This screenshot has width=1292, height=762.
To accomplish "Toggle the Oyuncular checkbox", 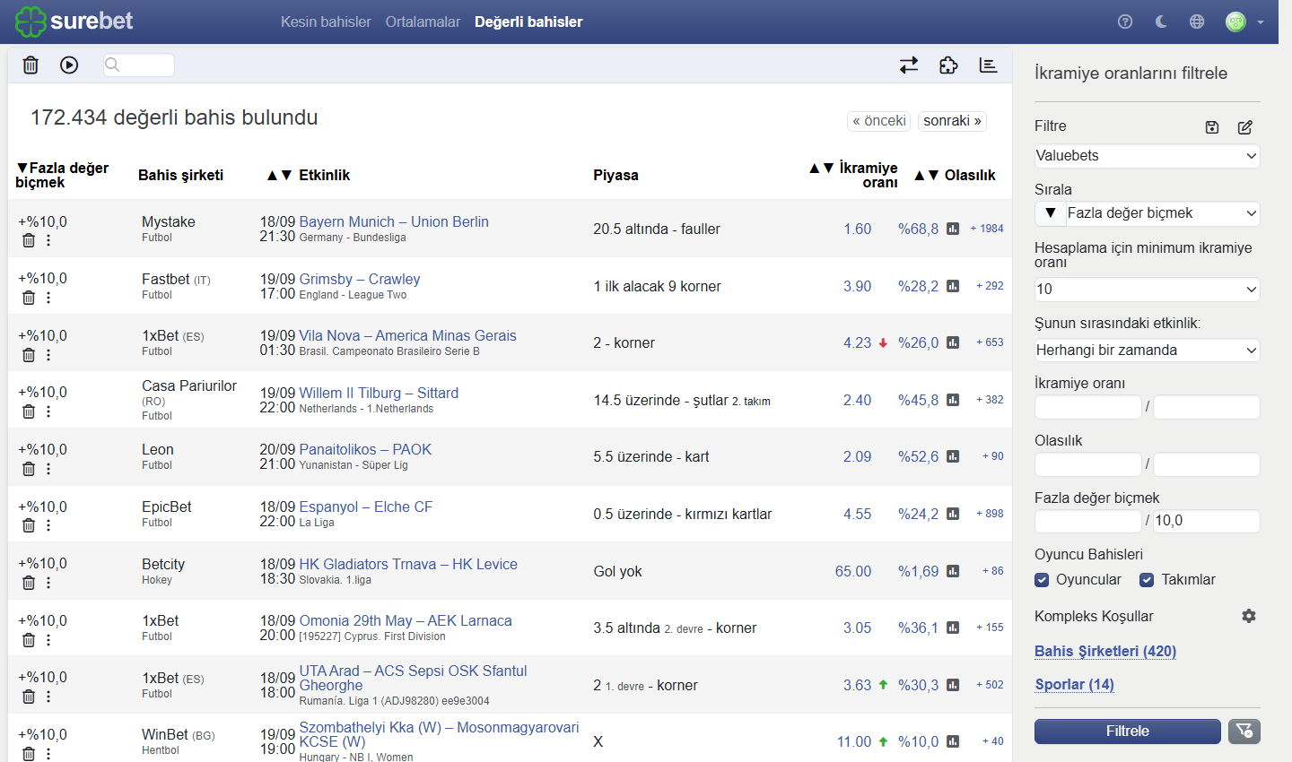I will [x=1042, y=580].
